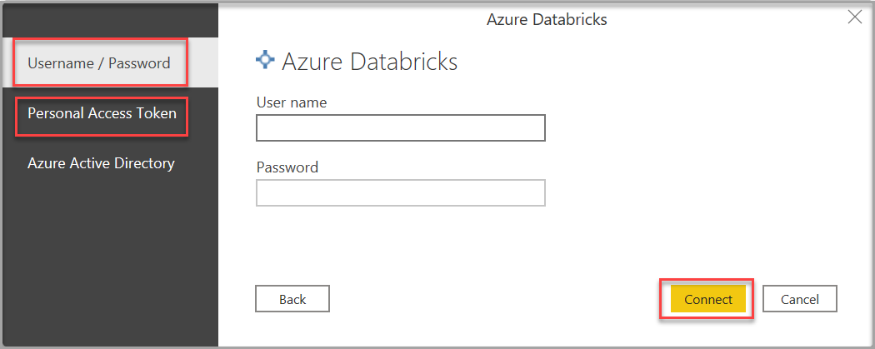The width and height of the screenshot is (875, 349).
Task: Focus the User name text field
Action: (x=400, y=128)
